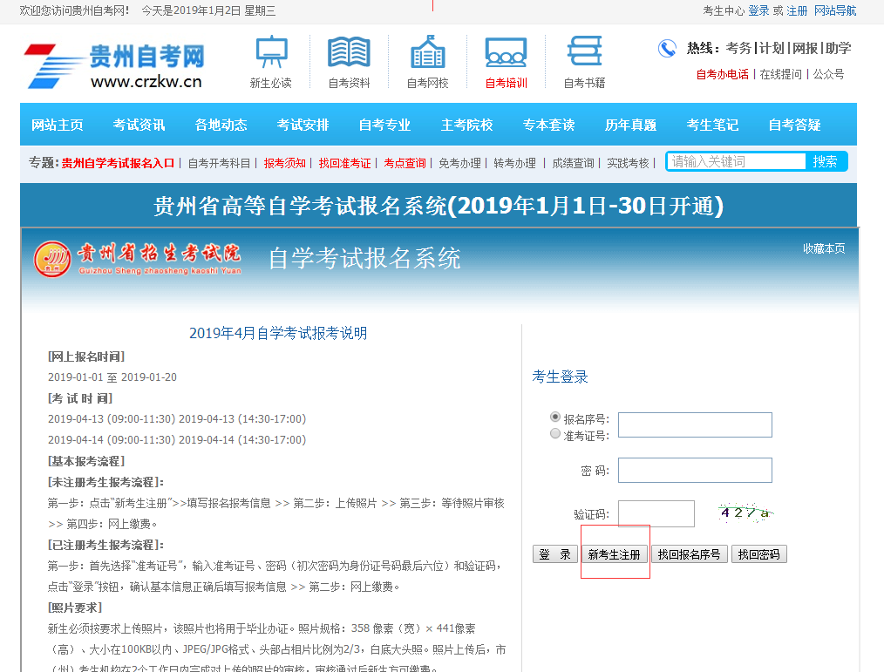Click the 验证码 captcha input field
This screenshot has height=672, width=884.
tap(656, 513)
